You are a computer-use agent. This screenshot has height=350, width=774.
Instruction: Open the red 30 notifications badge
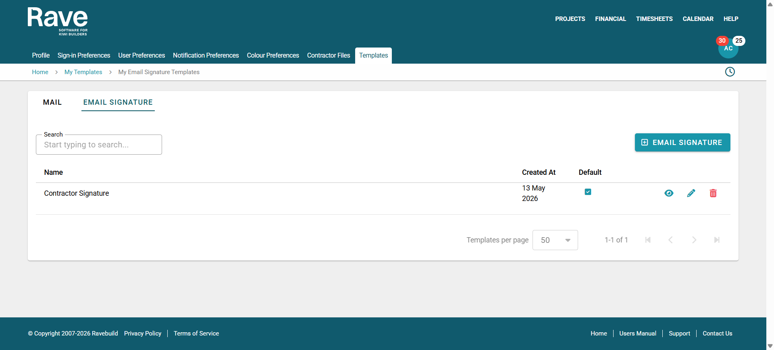[x=722, y=41]
